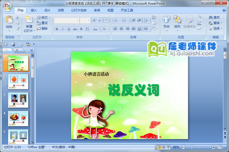The image size is (229, 152).
Task: Open the font name combo box
Action: [x=67, y=21]
